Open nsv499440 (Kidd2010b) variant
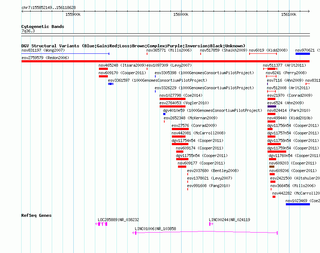Viewport: 320px width, 253px height. [290, 118]
